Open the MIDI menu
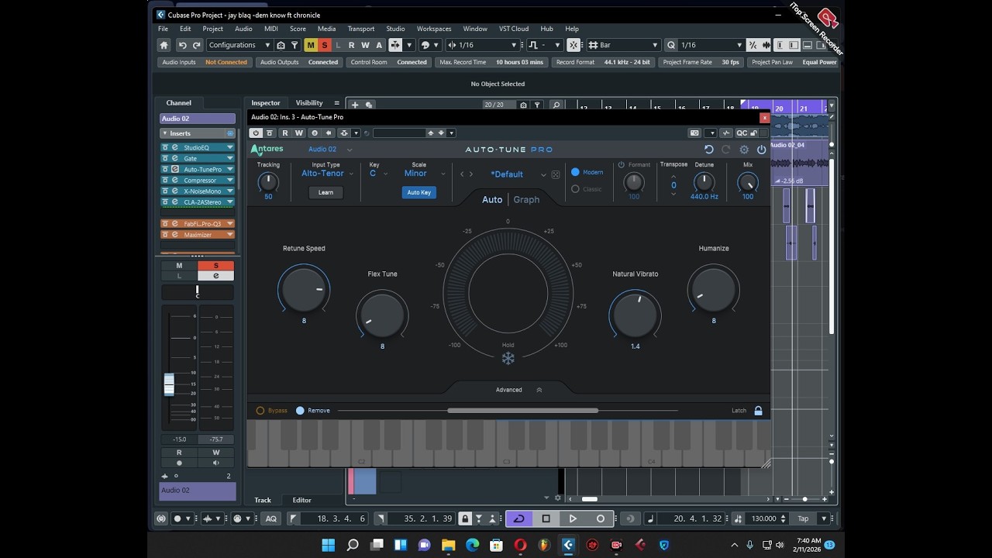 (271, 29)
